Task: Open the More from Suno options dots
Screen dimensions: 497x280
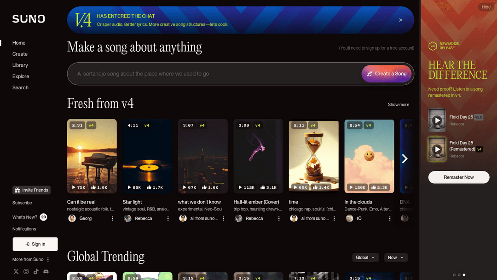Action: 48,259
